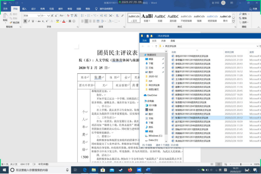Expand the styles gallery more arrow
The image size is (261, 174).
(x=234, y=22)
